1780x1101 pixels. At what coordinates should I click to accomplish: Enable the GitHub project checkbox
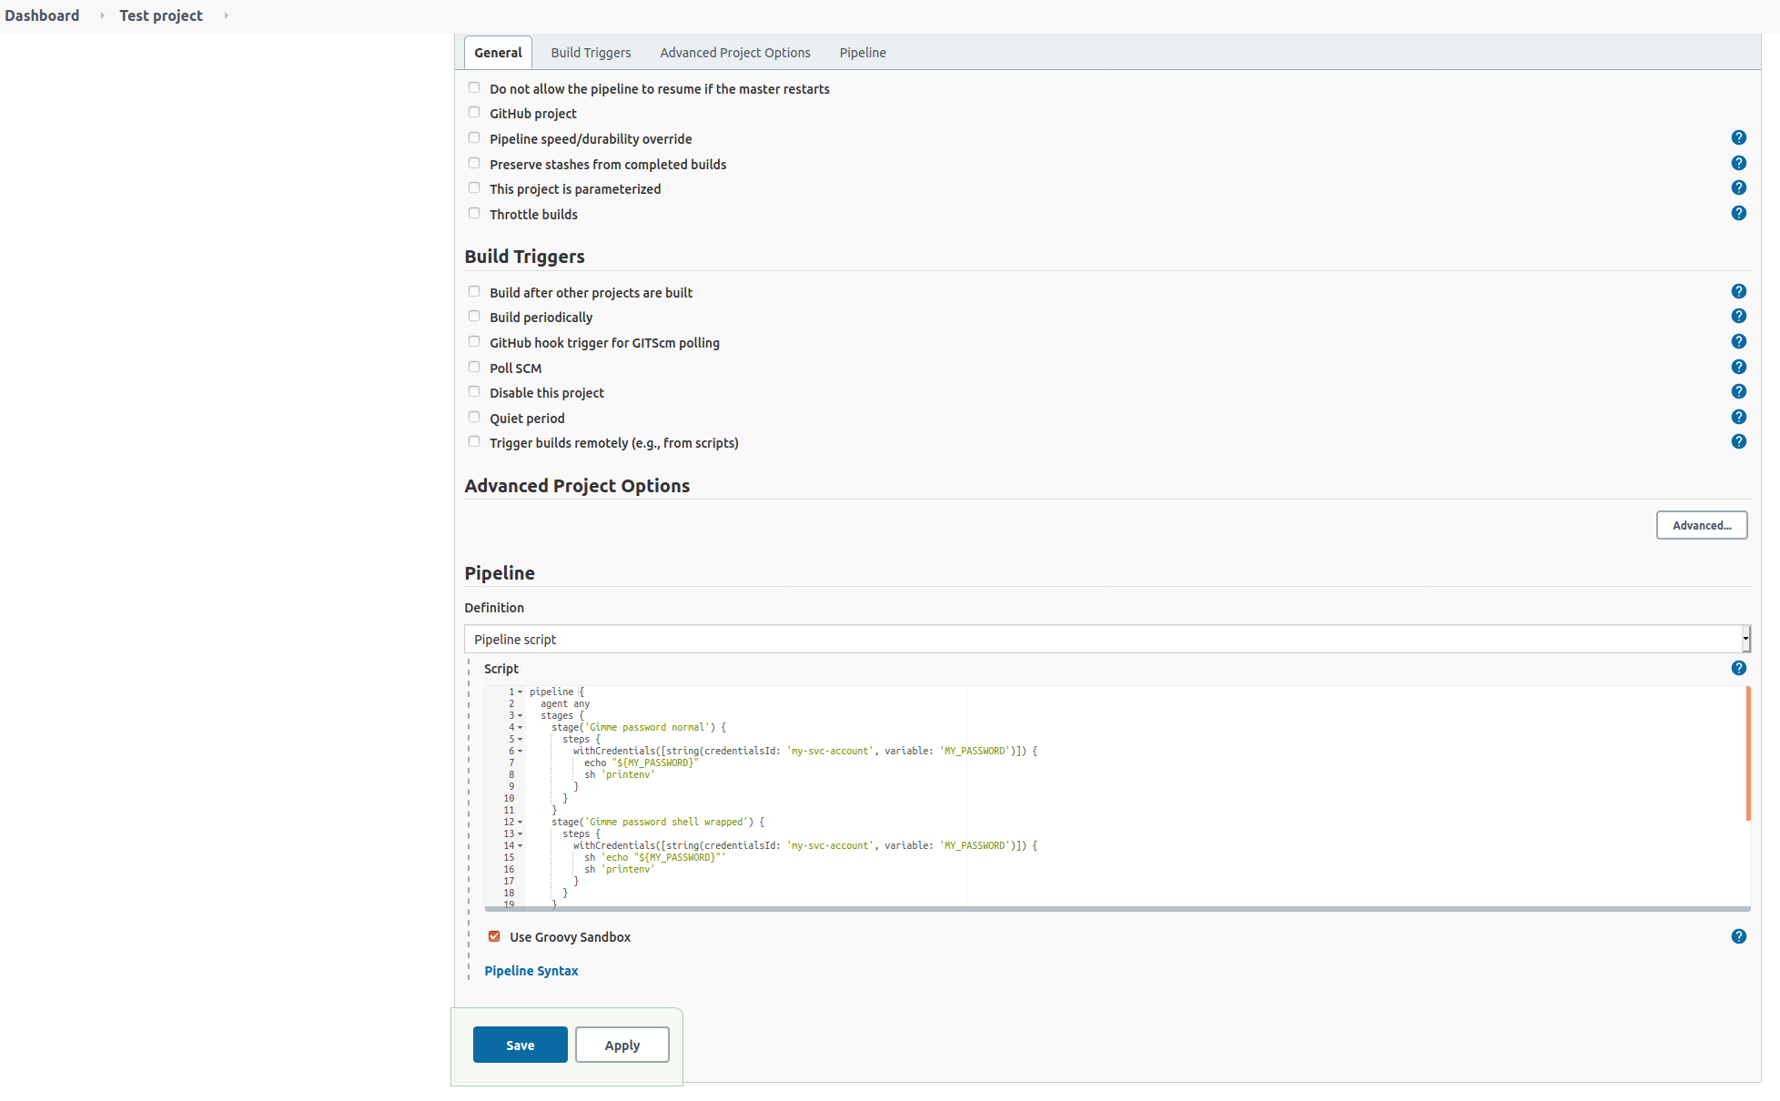click(474, 113)
